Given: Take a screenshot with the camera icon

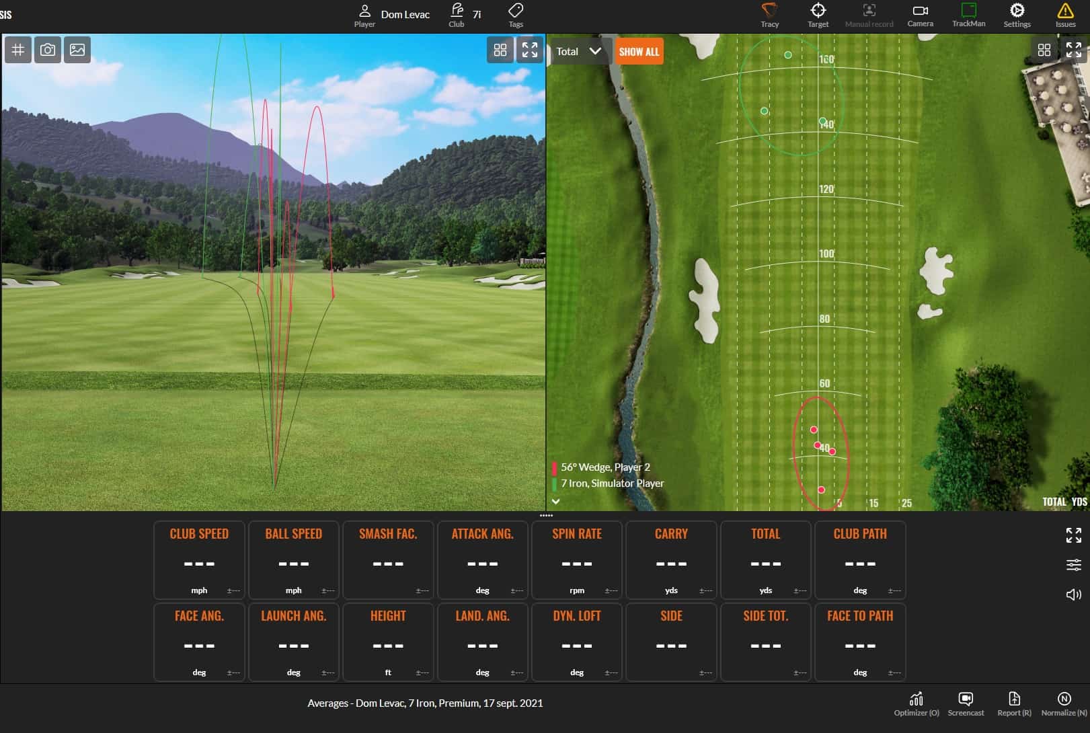Looking at the screenshot, I should click(x=47, y=49).
